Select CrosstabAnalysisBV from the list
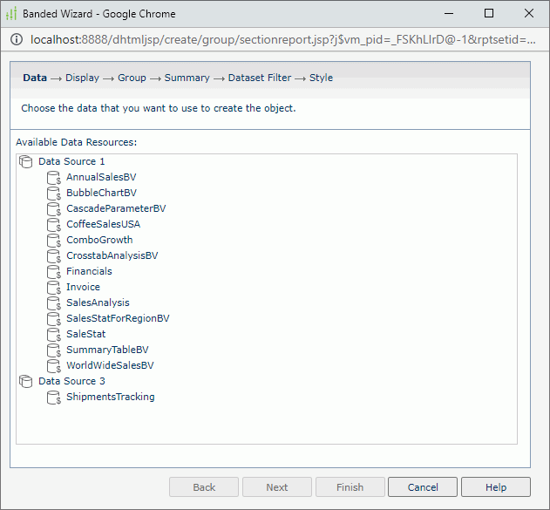 point(112,255)
